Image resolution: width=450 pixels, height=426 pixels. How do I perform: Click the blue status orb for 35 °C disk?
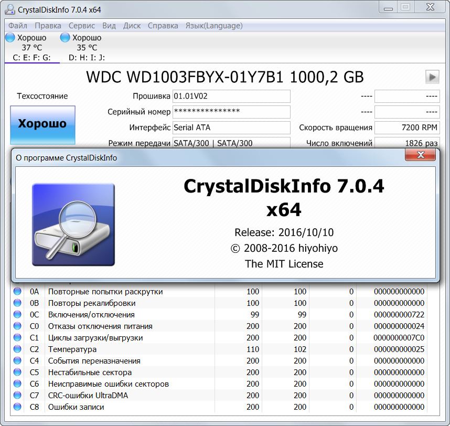[65, 37]
